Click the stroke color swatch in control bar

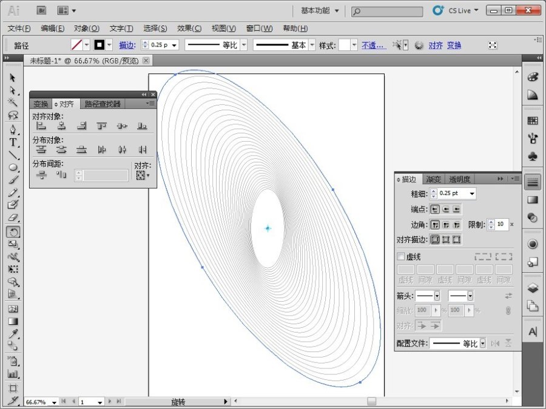(x=99, y=45)
